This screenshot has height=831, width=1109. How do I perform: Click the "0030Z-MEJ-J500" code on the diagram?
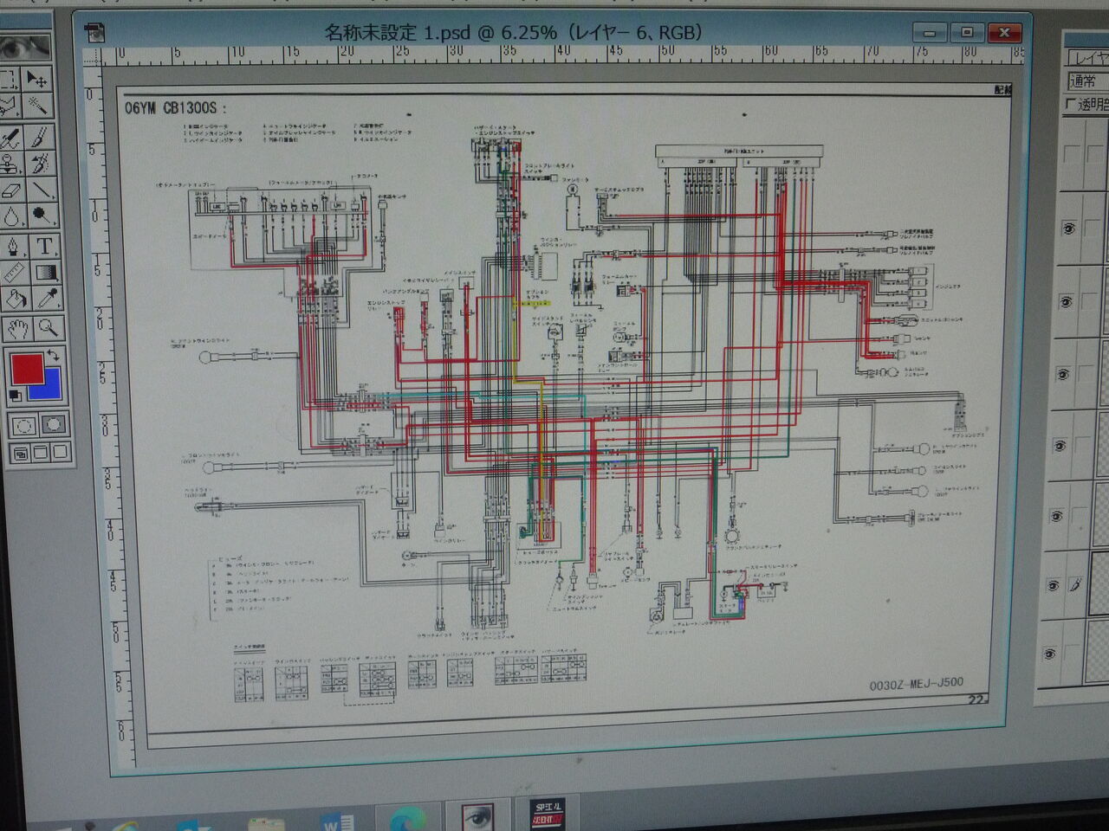click(x=916, y=684)
